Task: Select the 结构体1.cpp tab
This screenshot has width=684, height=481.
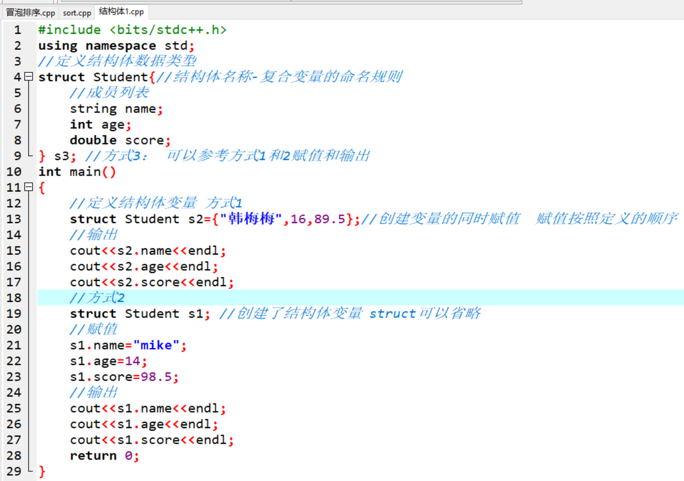Action: 121,12
